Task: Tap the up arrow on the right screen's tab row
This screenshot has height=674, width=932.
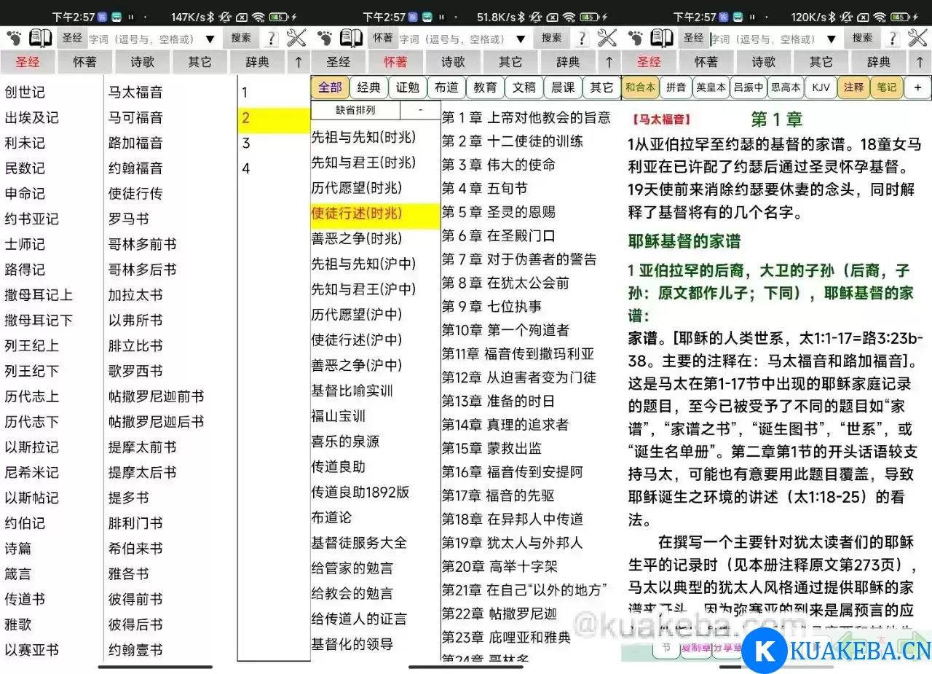Action: [920, 63]
